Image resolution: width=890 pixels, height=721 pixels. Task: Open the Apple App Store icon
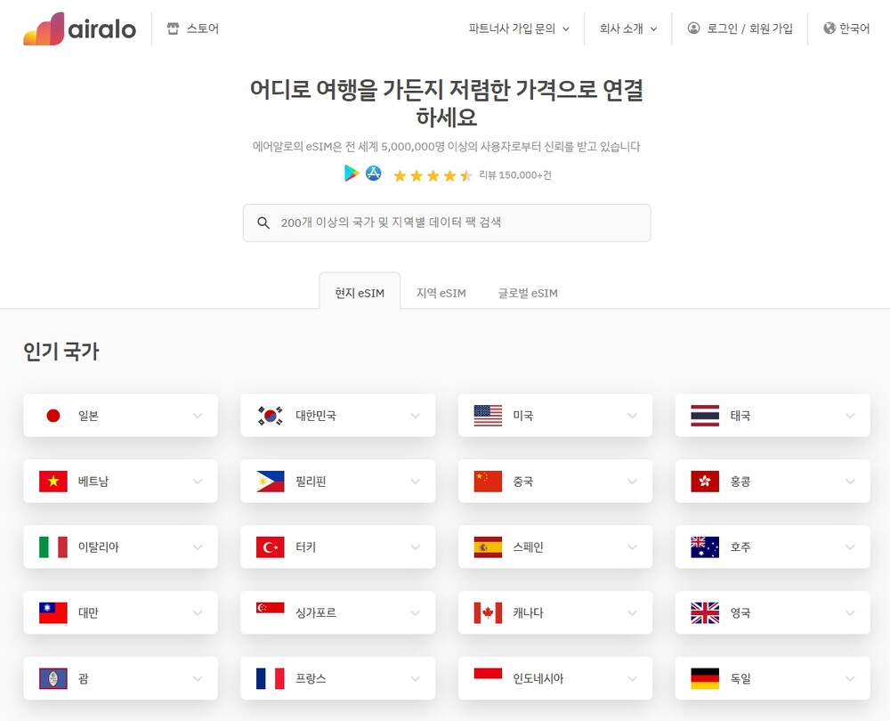tap(374, 174)
